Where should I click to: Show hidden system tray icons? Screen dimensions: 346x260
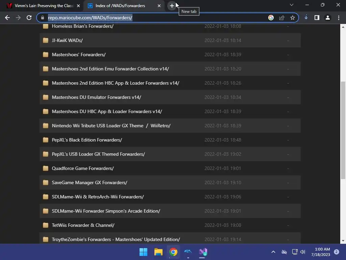point(273,252)
